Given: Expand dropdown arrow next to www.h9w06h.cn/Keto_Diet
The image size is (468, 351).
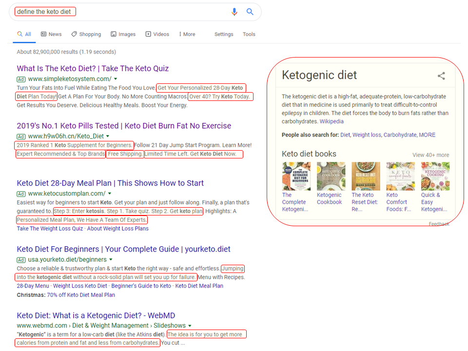Looking at the screenshot, I should [x=108, y=136].
